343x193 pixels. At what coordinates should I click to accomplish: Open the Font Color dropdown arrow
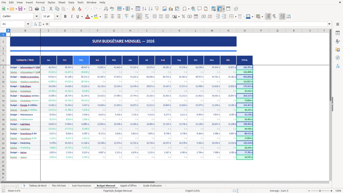pyautogui.click(x=91, y=17)
